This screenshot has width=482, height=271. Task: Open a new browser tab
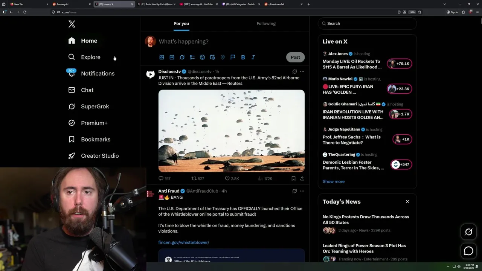[308, 4]
